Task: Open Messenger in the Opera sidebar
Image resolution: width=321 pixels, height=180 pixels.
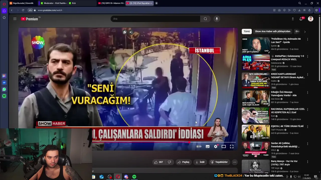Action: 4,83
